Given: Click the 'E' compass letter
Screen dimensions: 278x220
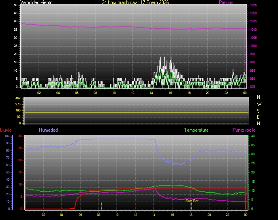Looking at the screenshot, I should pos(259,117).
